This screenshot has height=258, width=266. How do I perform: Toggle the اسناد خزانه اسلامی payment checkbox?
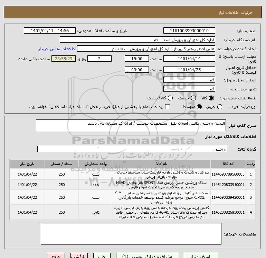(168, 107)
